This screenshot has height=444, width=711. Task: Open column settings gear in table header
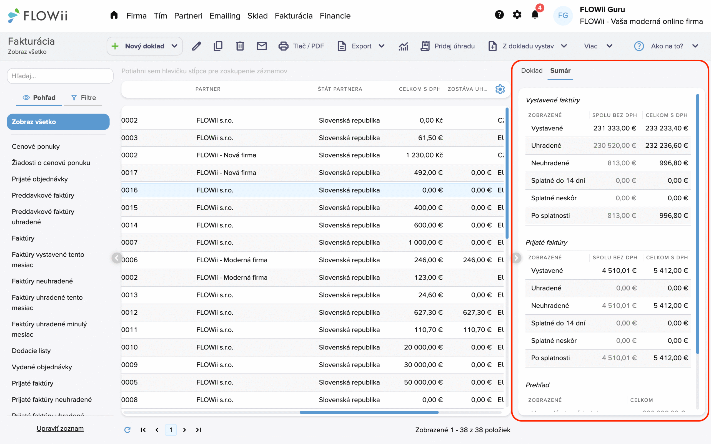[x=500, y=89]
